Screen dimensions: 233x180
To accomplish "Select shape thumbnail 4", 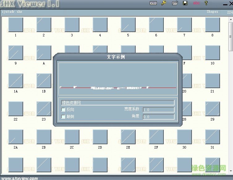I will pos(100,25).
